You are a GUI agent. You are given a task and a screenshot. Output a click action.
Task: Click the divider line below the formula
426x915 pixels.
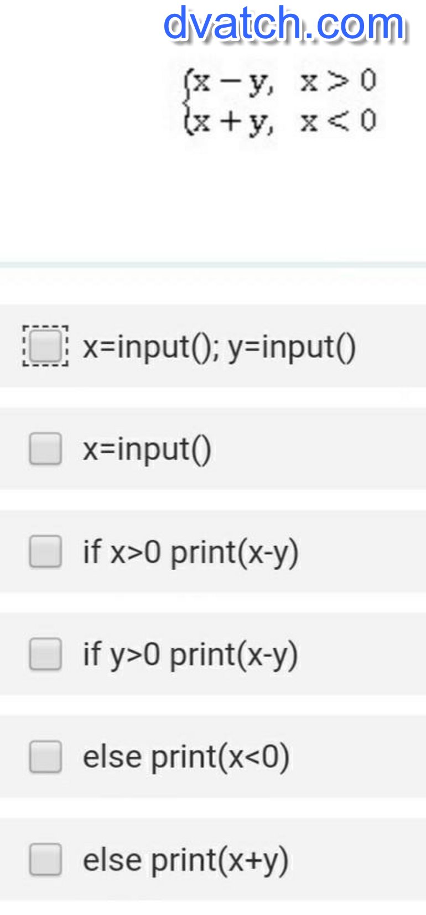coord(213,265)
